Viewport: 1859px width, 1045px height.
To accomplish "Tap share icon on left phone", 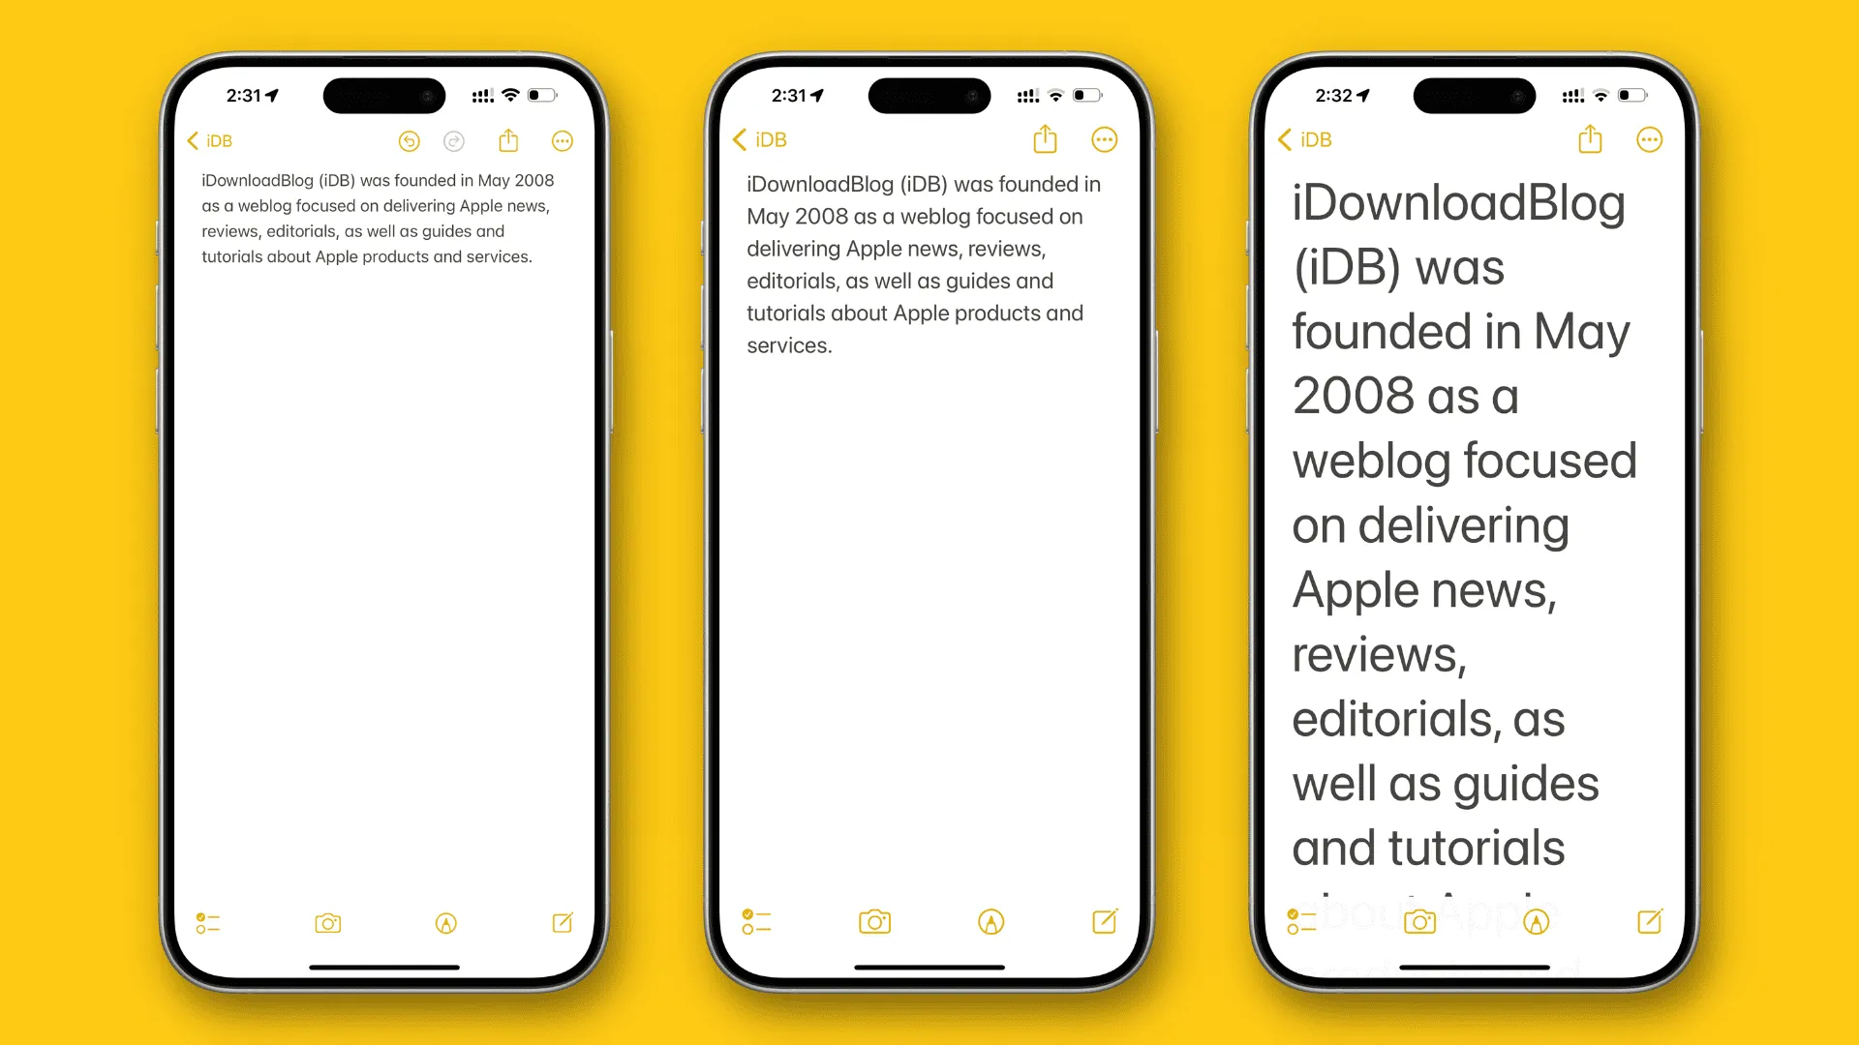I will click(x=510, y=139).
